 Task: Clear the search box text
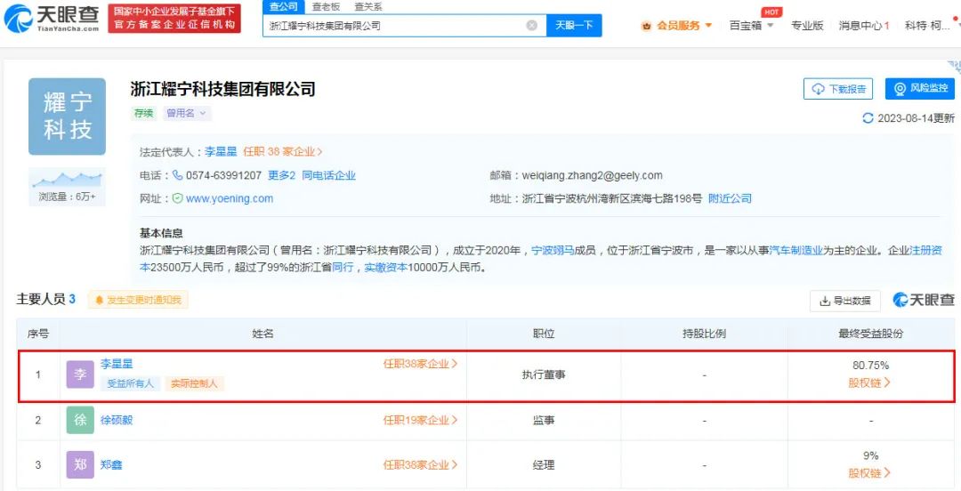click(532, 26)
